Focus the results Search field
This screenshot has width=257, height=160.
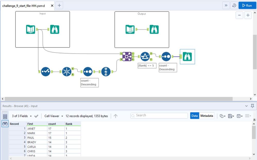[x=159, y=115]
